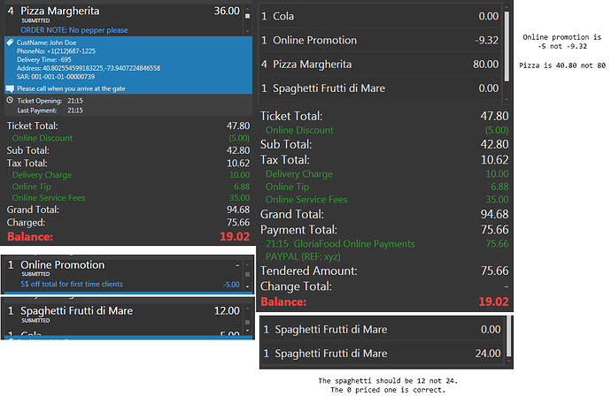This screenshot has height=397, width=611.
Task: Click the Last Payment: 21:15 line
Action: pyautogui.click(x=50, y=111)
